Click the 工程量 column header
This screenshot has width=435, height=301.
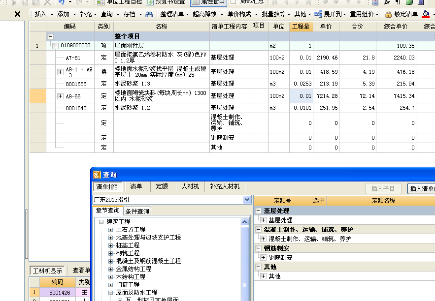click(x=301, y=27)
